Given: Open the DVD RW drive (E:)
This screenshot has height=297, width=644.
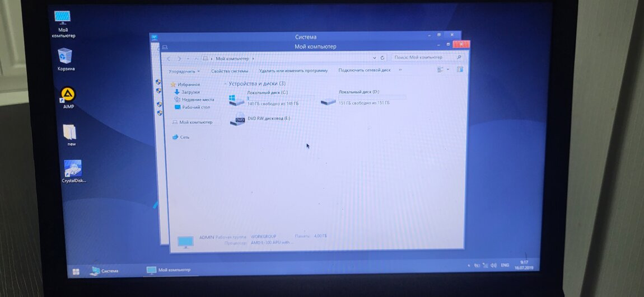Looking at the screenshot, I should [x=238, y=120].
